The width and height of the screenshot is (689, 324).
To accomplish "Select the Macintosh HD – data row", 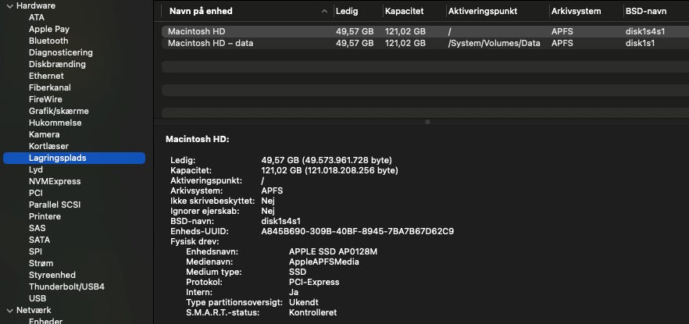I will [x=425, y=43].
